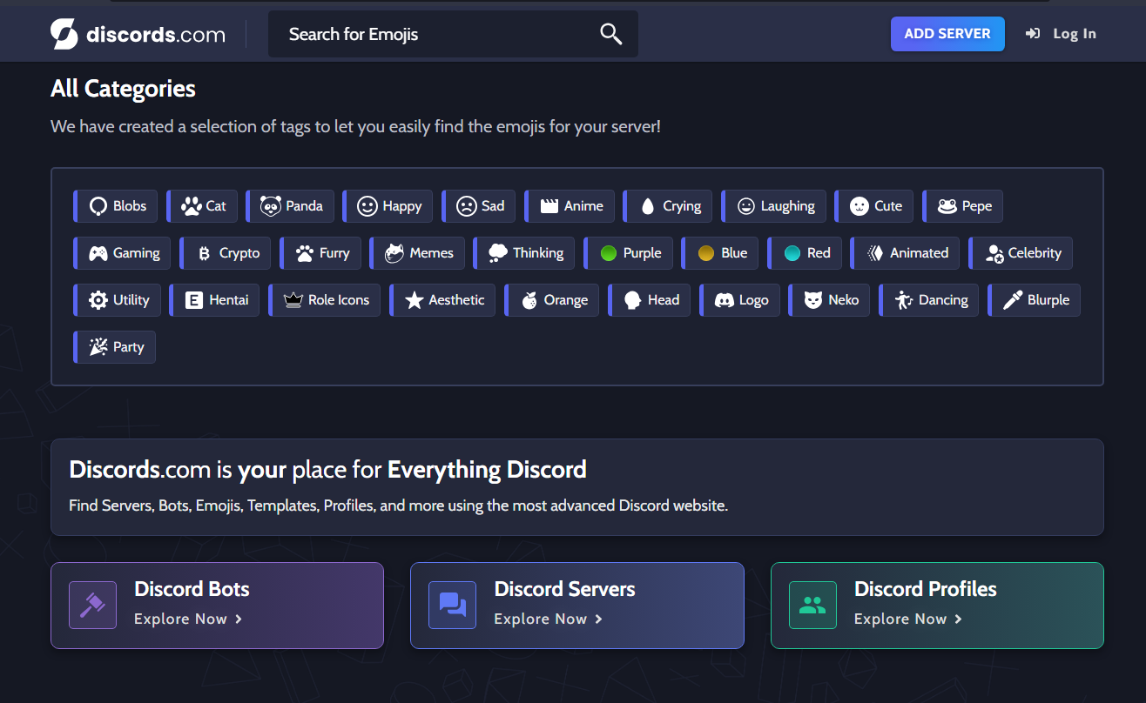Explore Discord Bots now

[x=188, y=619]
